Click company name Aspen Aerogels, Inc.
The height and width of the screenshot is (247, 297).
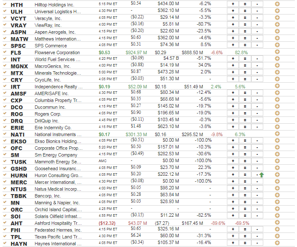coord(55,32)
